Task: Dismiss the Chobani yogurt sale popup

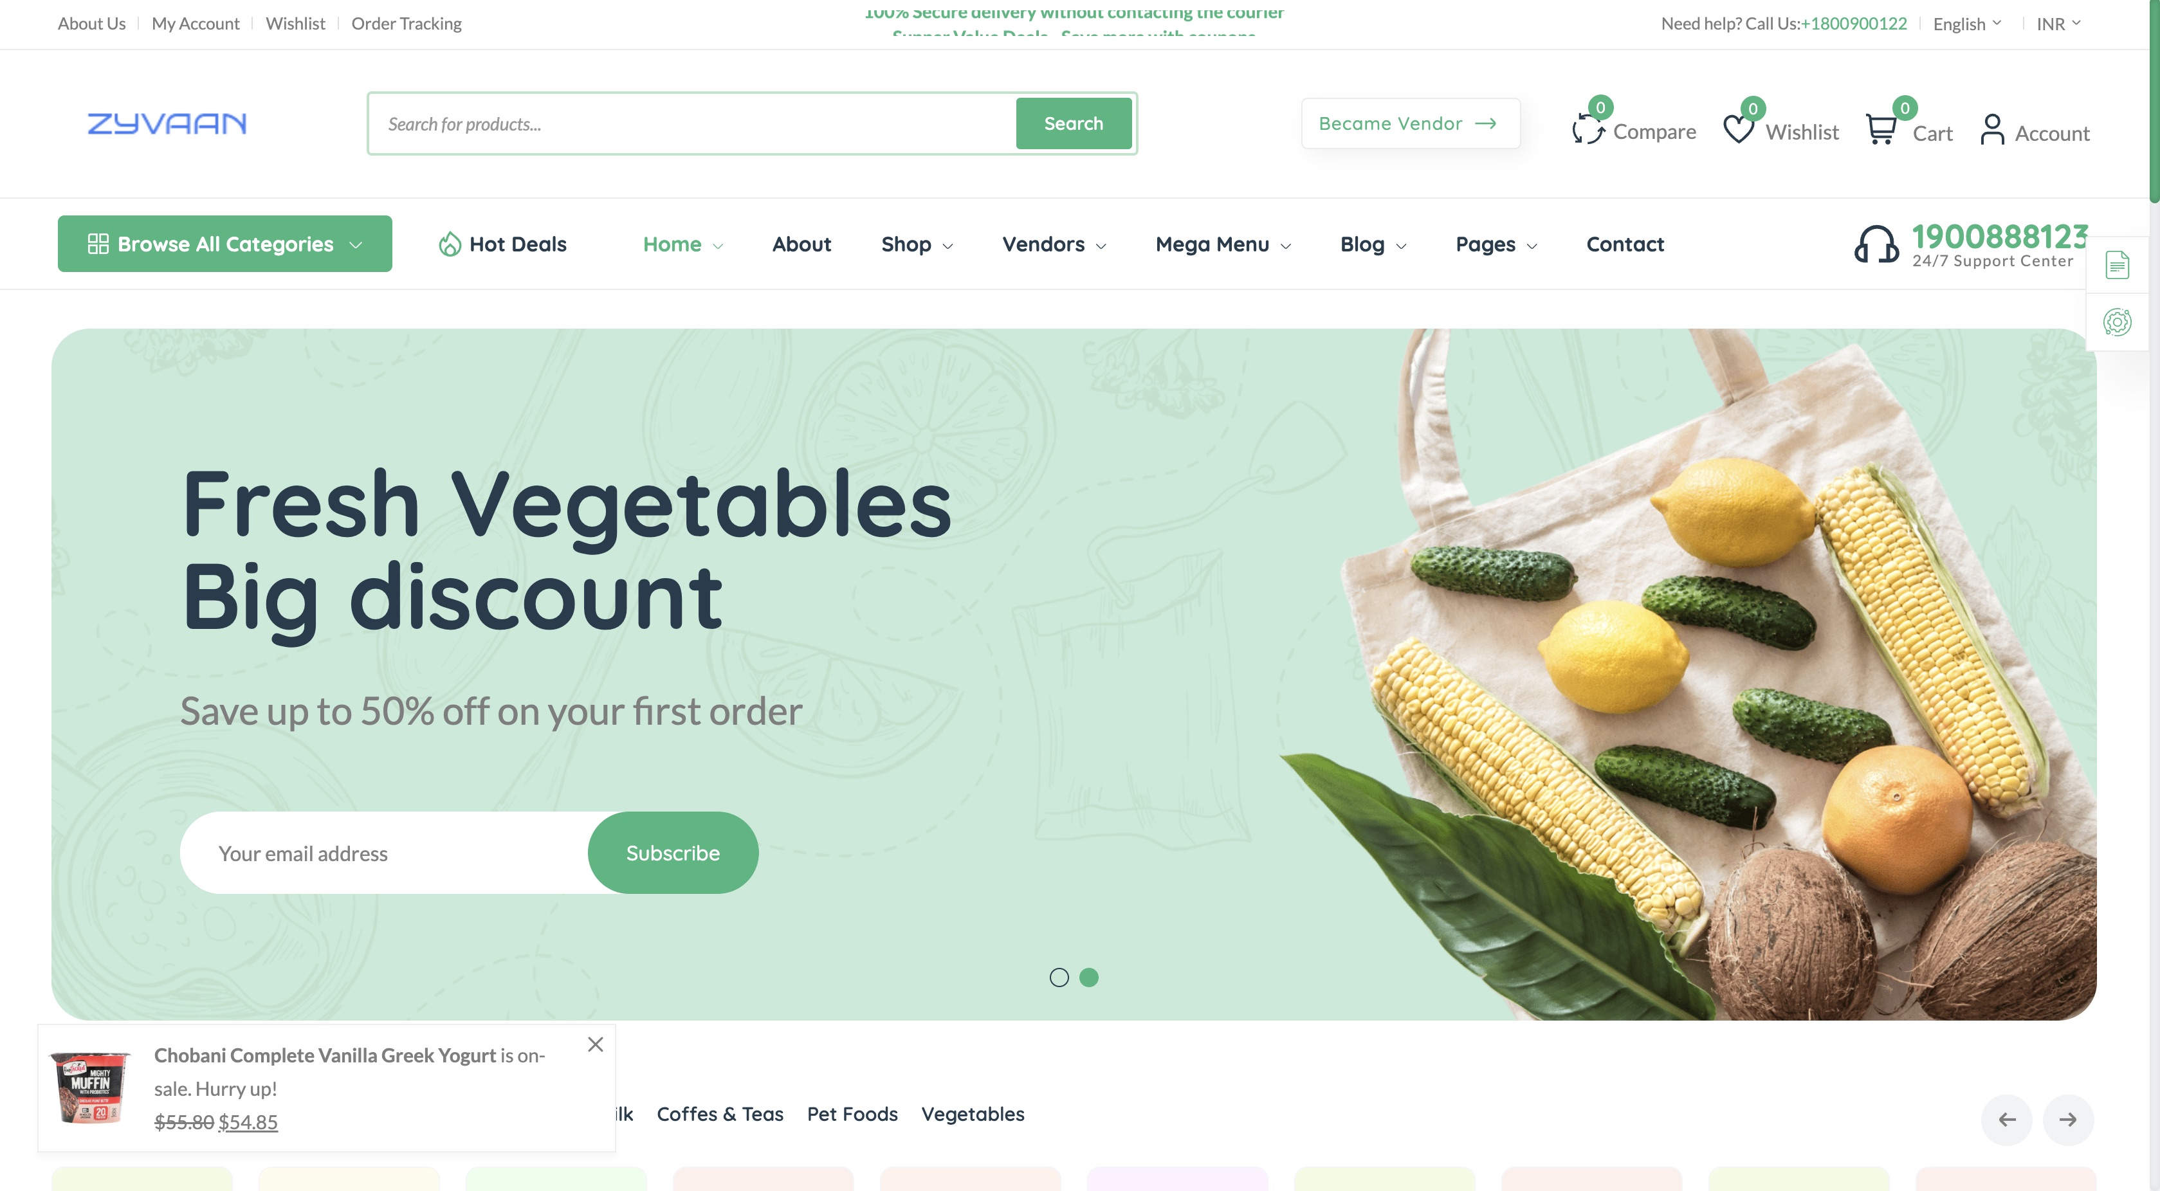Action: 596,1044
